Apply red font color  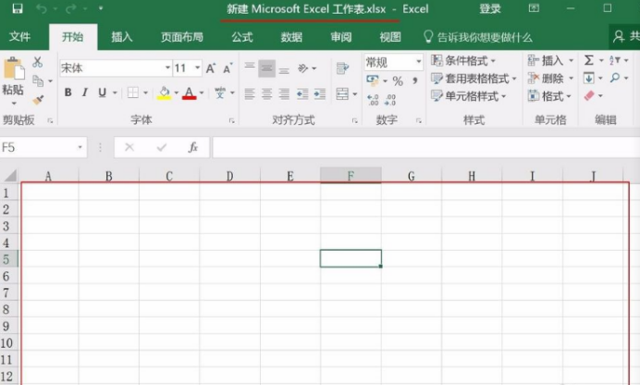point(189,93)
